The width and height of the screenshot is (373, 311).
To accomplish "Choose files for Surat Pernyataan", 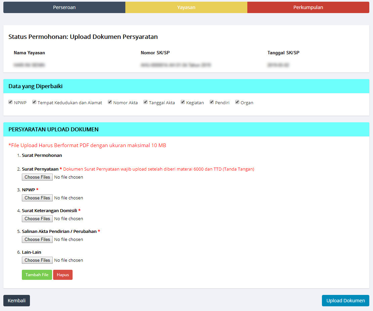I will [37, 177].
